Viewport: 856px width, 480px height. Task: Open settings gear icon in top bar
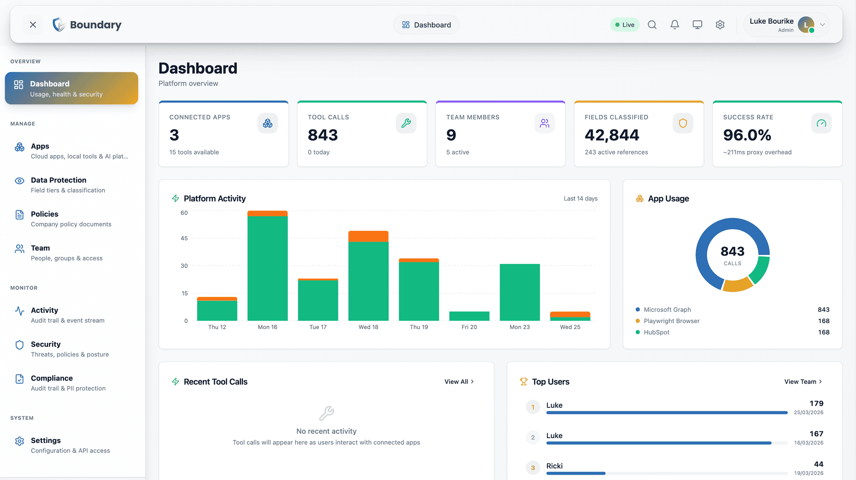tap(720, 25)
